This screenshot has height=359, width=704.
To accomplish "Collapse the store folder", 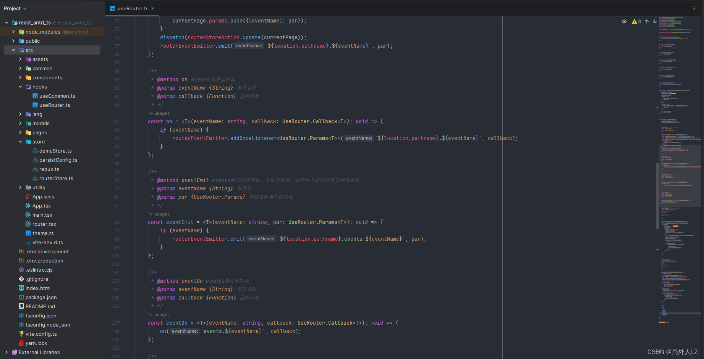I will point(20,142).
